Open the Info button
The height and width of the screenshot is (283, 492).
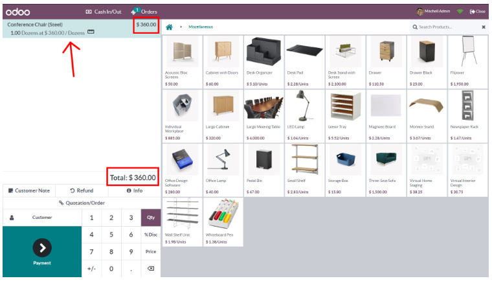[x=134, y=190]
